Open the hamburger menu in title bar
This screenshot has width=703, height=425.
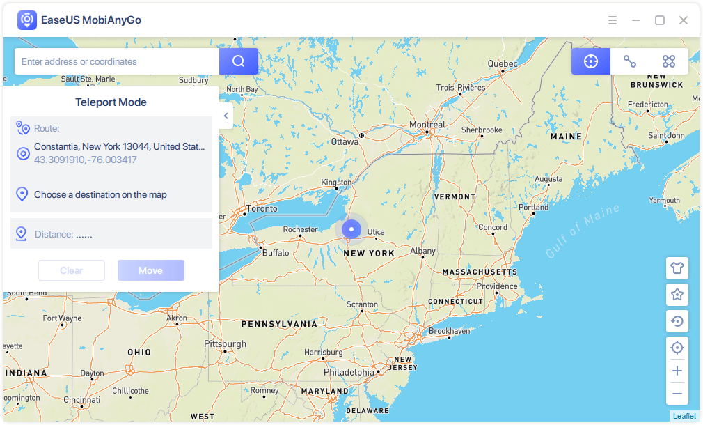(x=613, y=20)
